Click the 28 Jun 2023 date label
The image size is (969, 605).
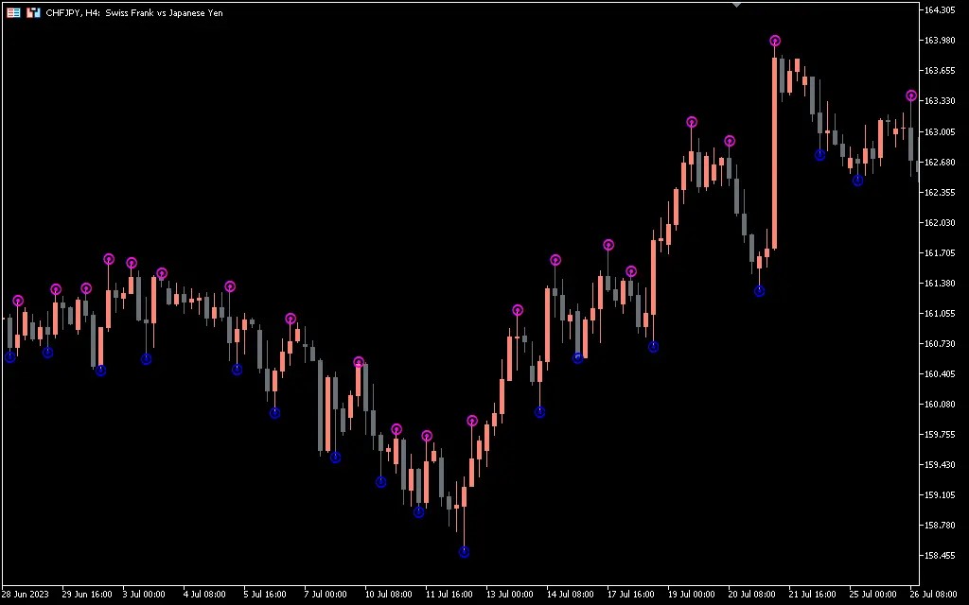point(25,595)
